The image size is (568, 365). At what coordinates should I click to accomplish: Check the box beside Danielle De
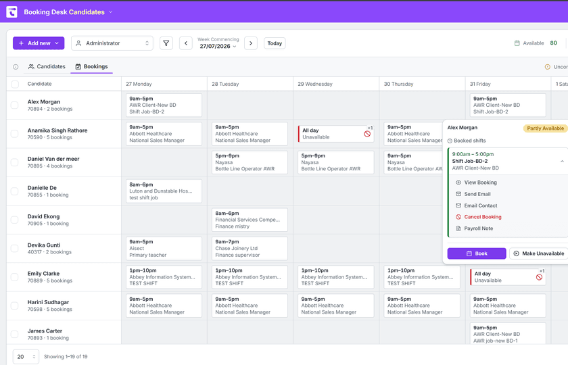(14, 191)
